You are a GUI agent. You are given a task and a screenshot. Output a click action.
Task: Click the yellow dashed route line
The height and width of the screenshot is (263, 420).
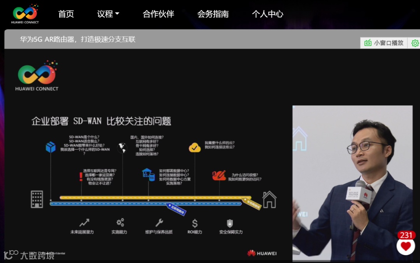(155, 198)
